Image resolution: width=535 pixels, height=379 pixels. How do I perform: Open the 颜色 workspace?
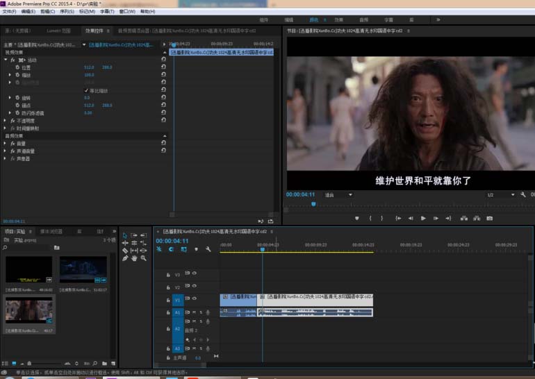click(x=313, y=20)
